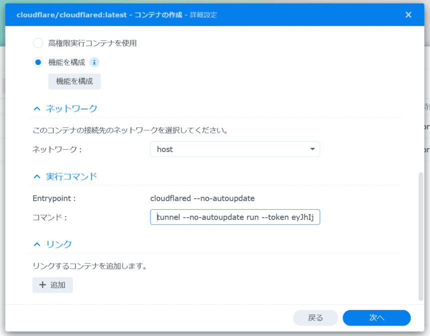Select the 機能を構成 radio button
The image size is (430, 336).
pos(37,62)
